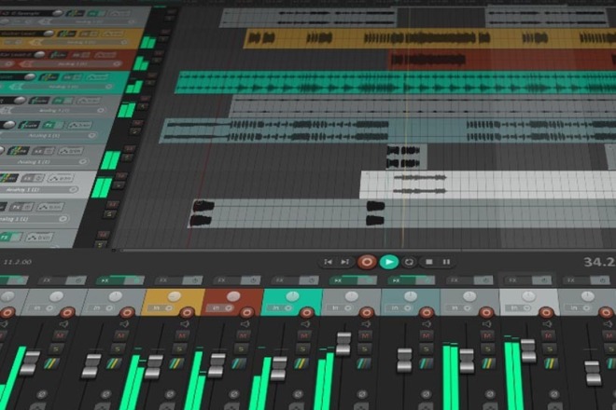Open input selector 'In' on yellow strip
Image resolution: width=616 pixels, height=410 pixels.
coord(160,308)
